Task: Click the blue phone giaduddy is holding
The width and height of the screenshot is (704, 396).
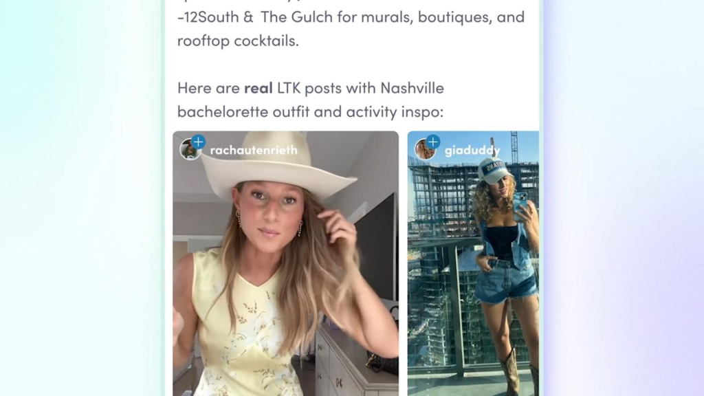Action: (x=520, y=205)
